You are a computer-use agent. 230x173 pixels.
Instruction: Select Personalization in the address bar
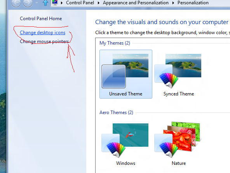click(x=193, y=3)
